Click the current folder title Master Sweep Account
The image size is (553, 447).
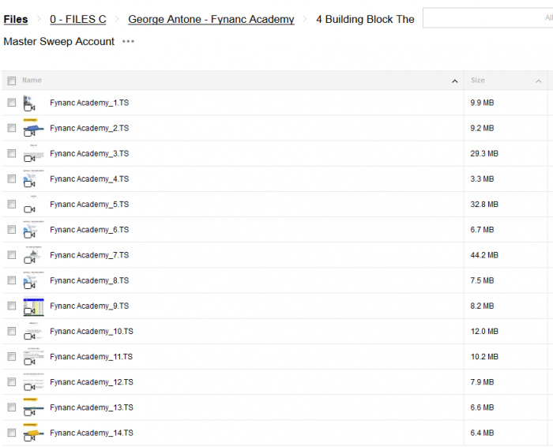[59, 41]
